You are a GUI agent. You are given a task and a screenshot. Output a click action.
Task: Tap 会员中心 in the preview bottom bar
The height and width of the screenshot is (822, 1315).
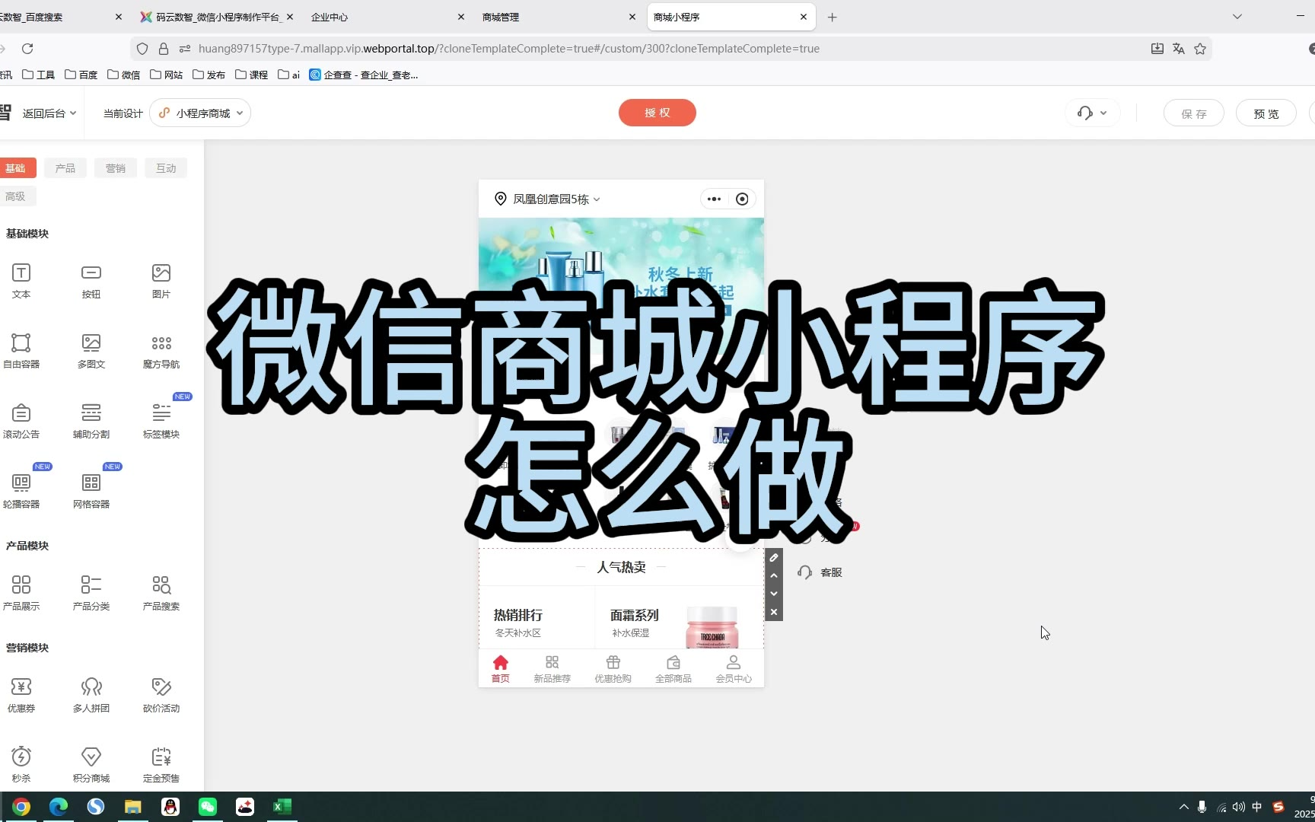pyautogui.click(x=734, y=669)
